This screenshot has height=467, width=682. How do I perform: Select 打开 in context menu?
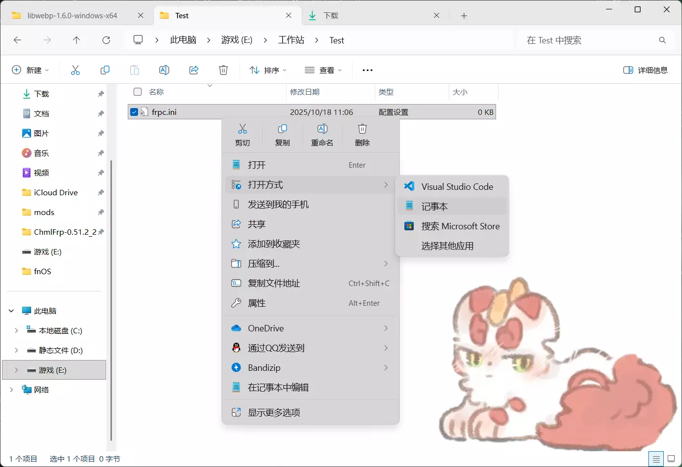tap(311, 165)
